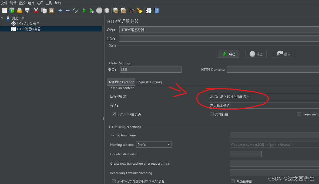The image size is (319, 184).
Task: Click Start no pauses icon
Action: click(92, 10)
